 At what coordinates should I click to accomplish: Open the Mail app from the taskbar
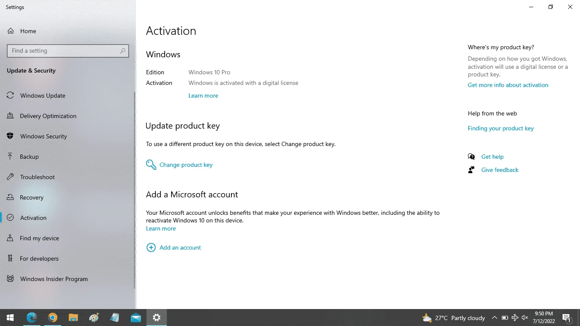(136, 318)
